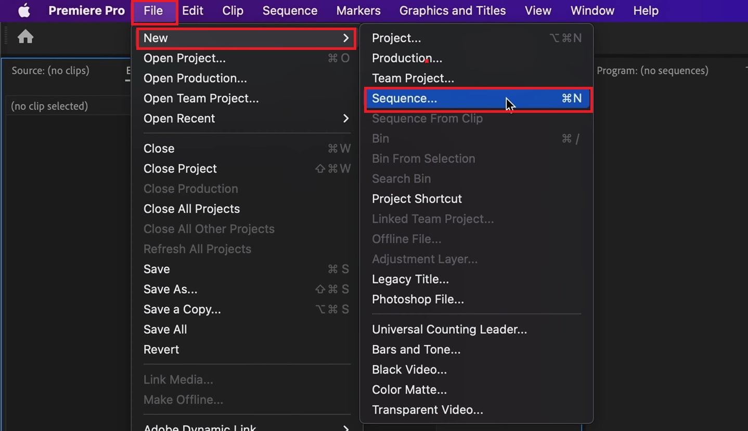Viewport: 748px width, 431px height.
Task: Select the Program monitor panel tab
Action: click(x=652, y=71)
